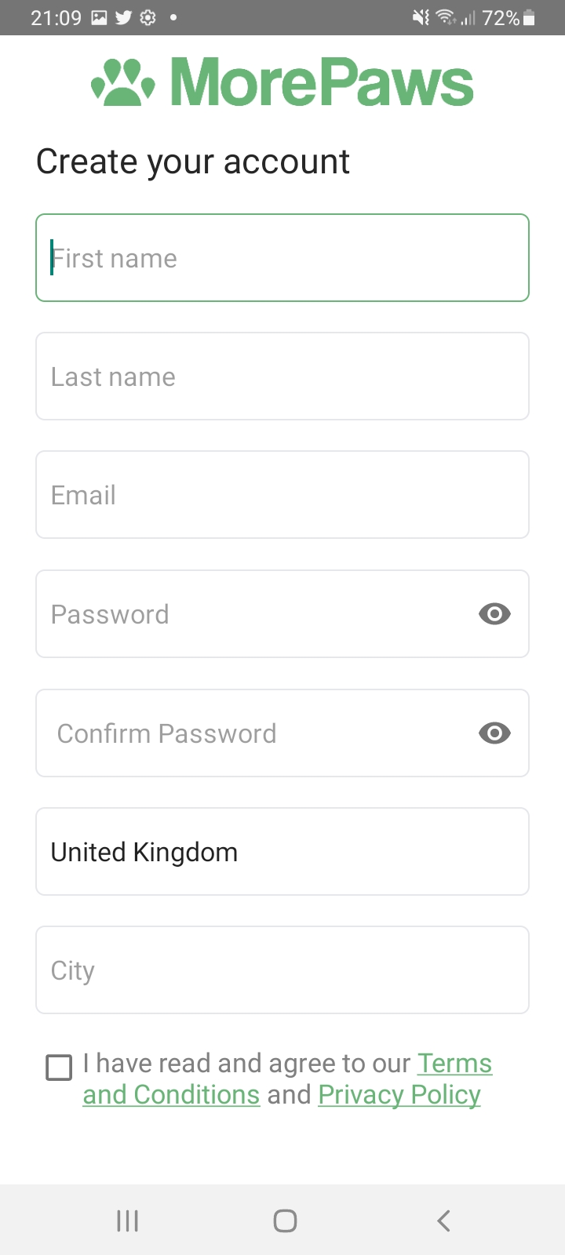565x1255 pixels.
Task: Click the Password text field
Action: pos(251,614)
